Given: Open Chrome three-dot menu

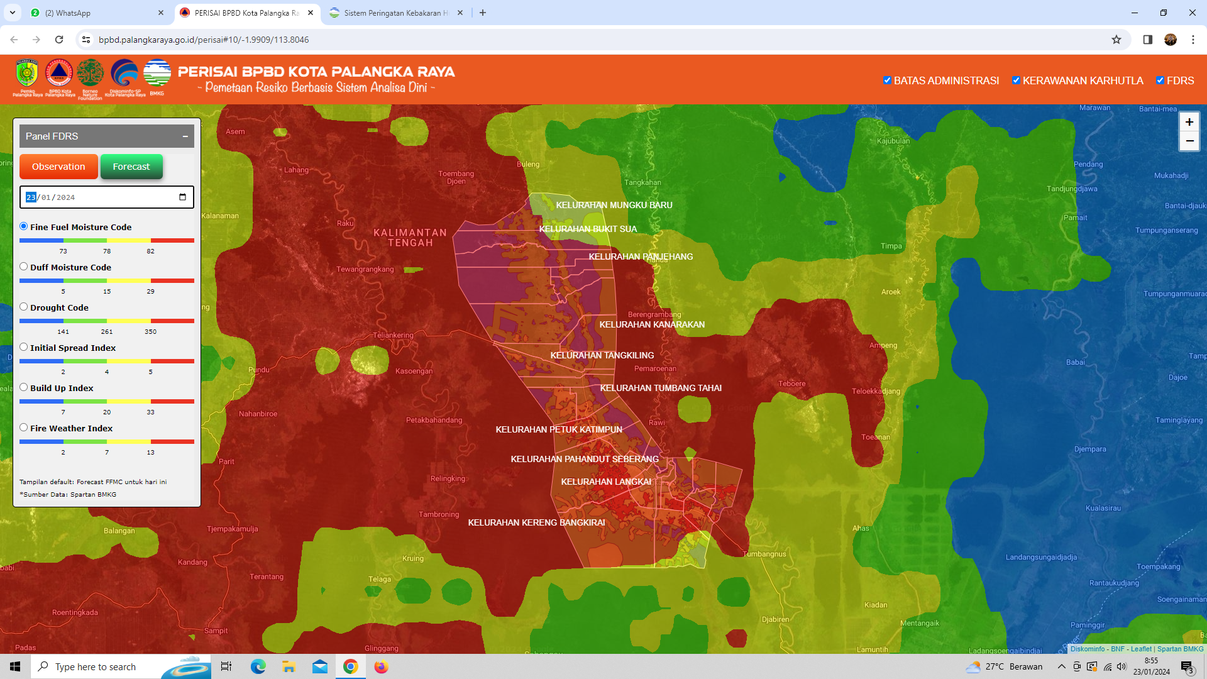Looking at the screenshot, I should tap(1193, 40).
